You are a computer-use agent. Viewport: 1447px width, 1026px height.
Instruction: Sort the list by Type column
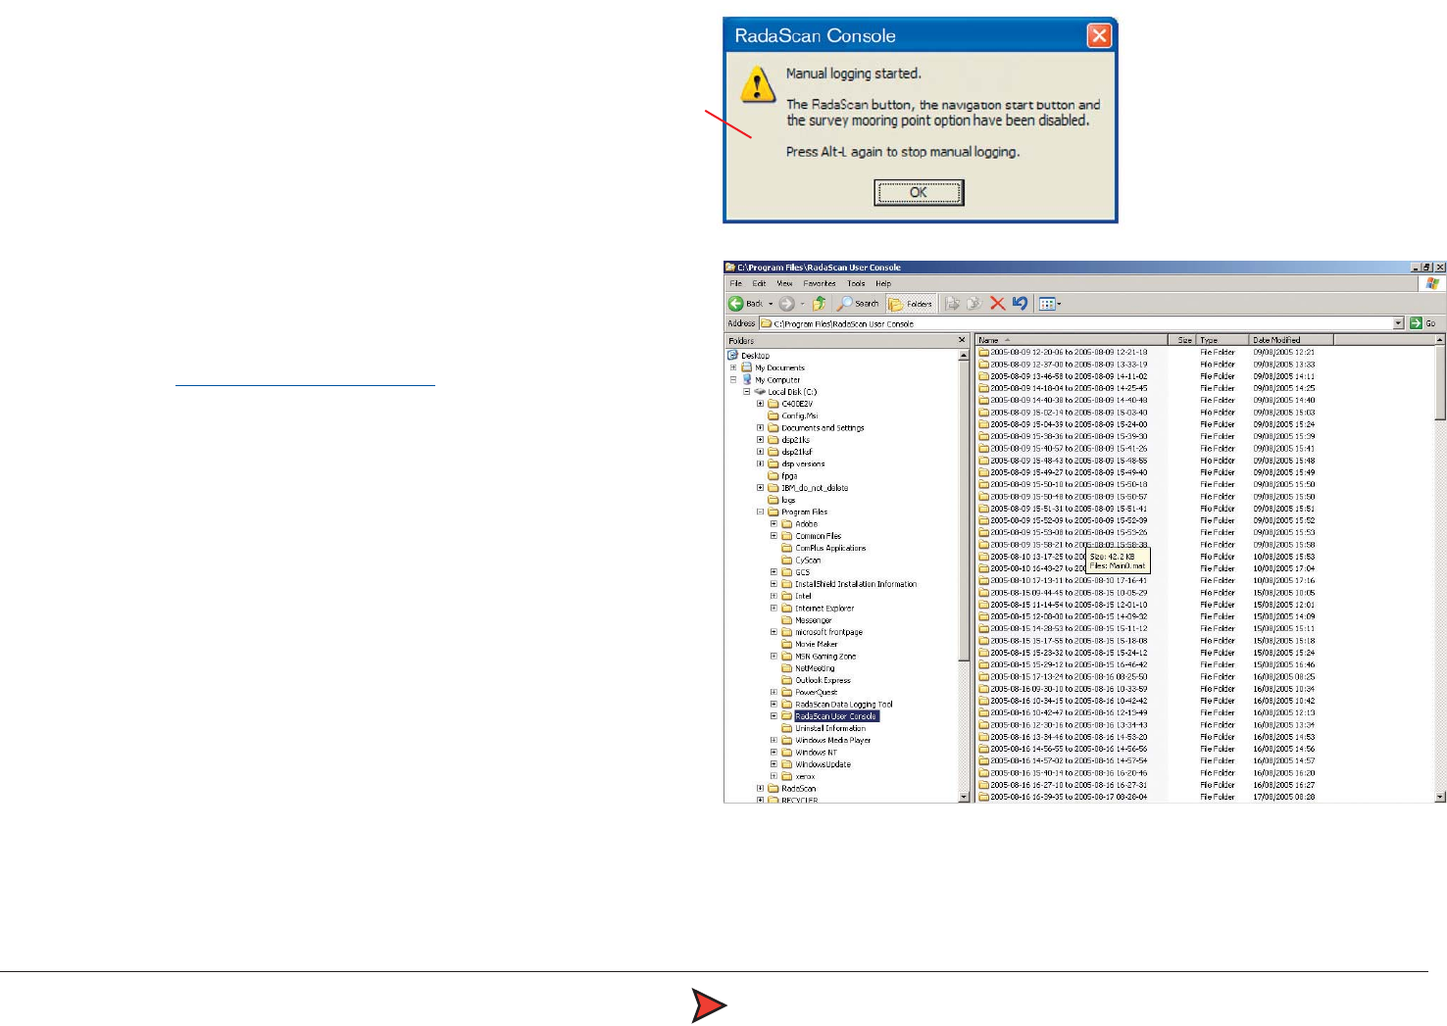click(1222, 340)
